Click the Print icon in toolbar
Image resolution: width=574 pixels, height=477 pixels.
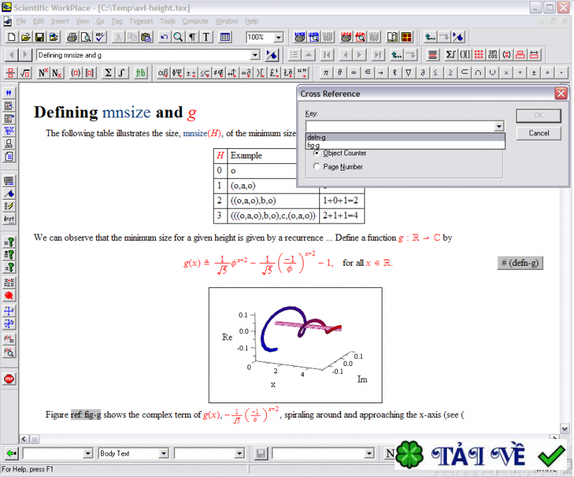[72, 37]
